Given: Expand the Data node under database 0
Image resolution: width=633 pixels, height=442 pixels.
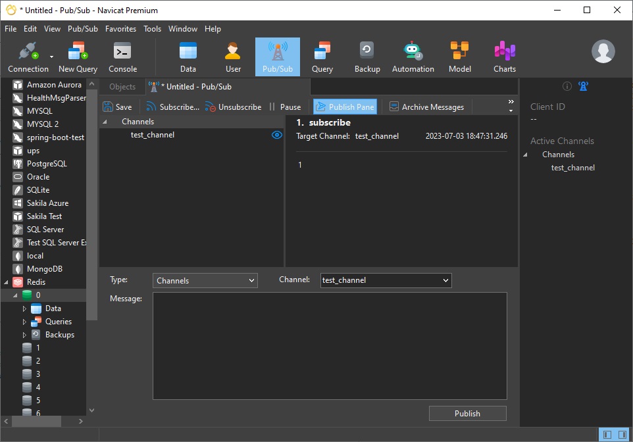Looking at the screenshot, I should pyautogui.click(x=24, y=308).
